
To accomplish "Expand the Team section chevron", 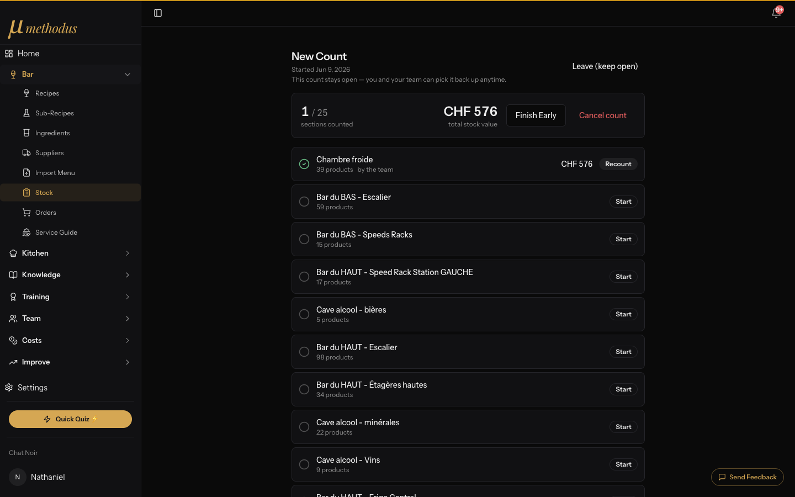I will [128, 319].
